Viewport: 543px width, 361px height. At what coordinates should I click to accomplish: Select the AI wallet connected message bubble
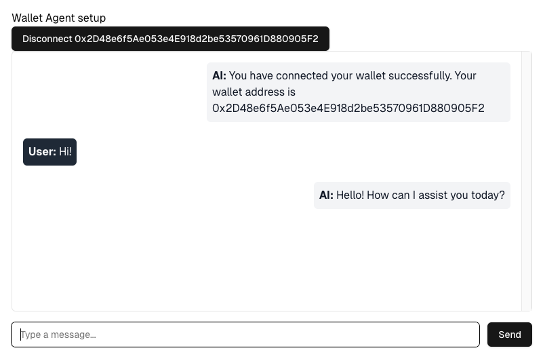click(359, 92)
